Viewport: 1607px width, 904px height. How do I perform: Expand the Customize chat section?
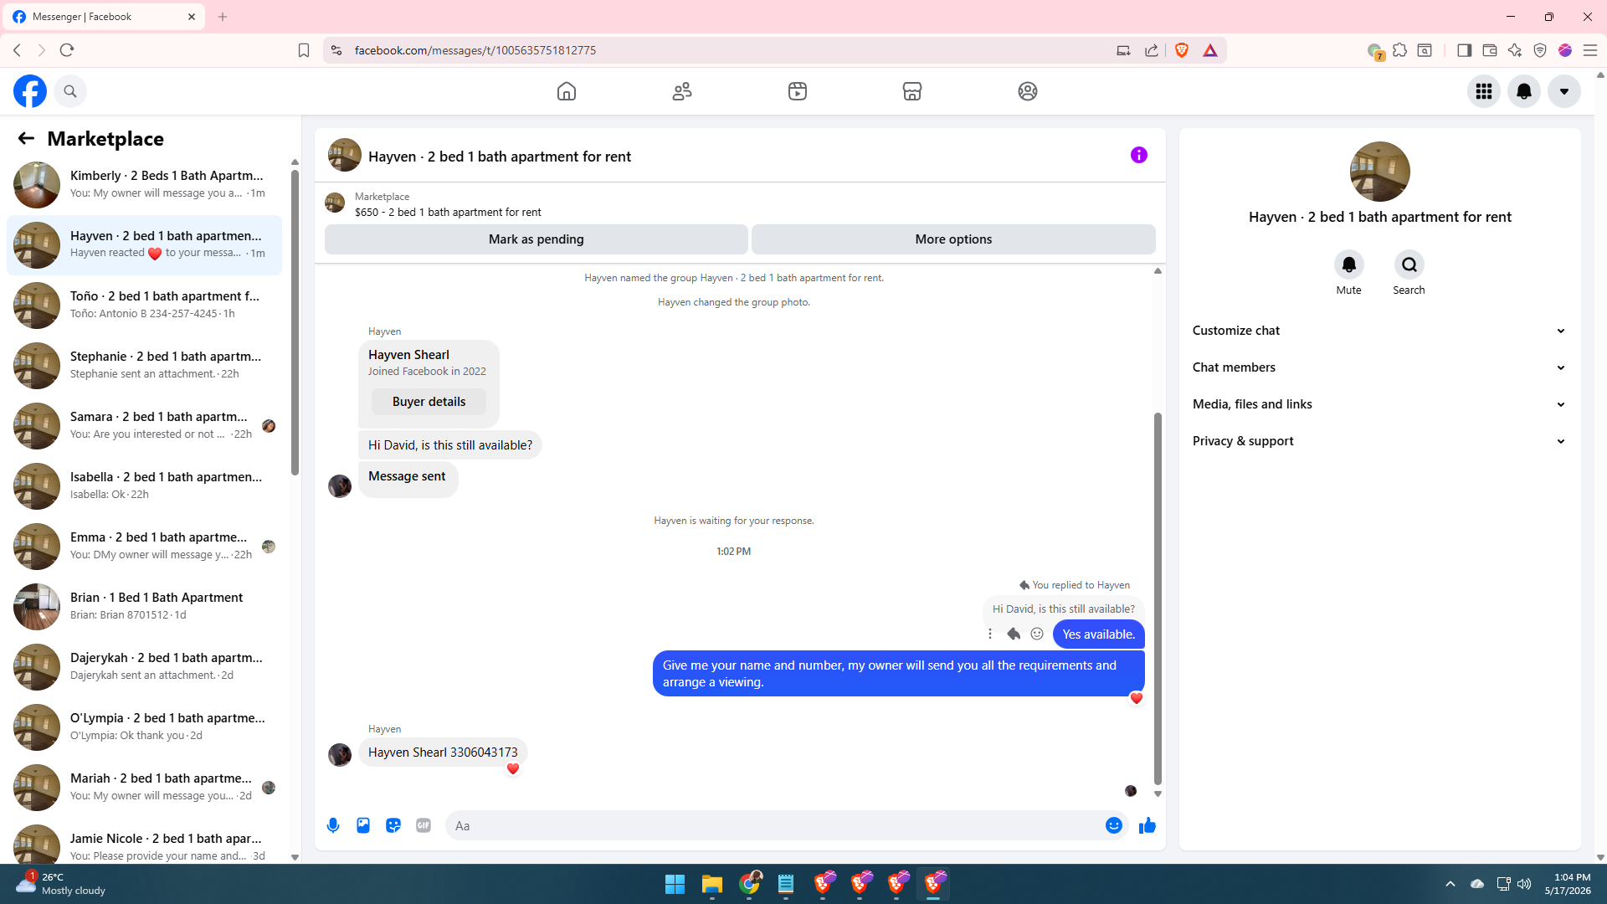1379,331
